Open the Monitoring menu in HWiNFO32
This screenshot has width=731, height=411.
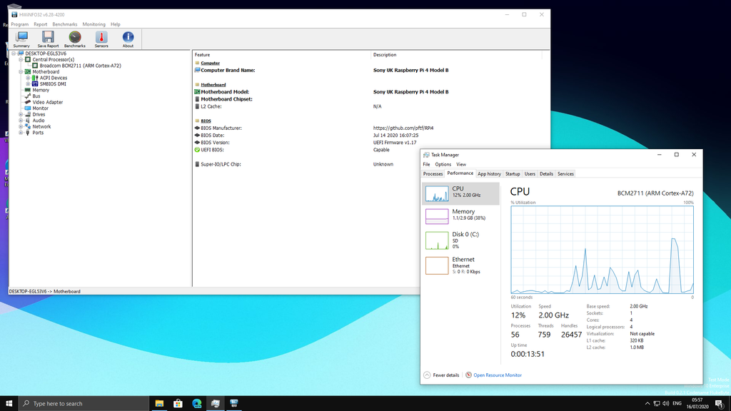[94, 24]
